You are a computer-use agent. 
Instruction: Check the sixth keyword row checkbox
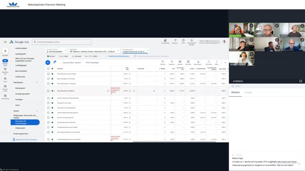click(48, 103)
